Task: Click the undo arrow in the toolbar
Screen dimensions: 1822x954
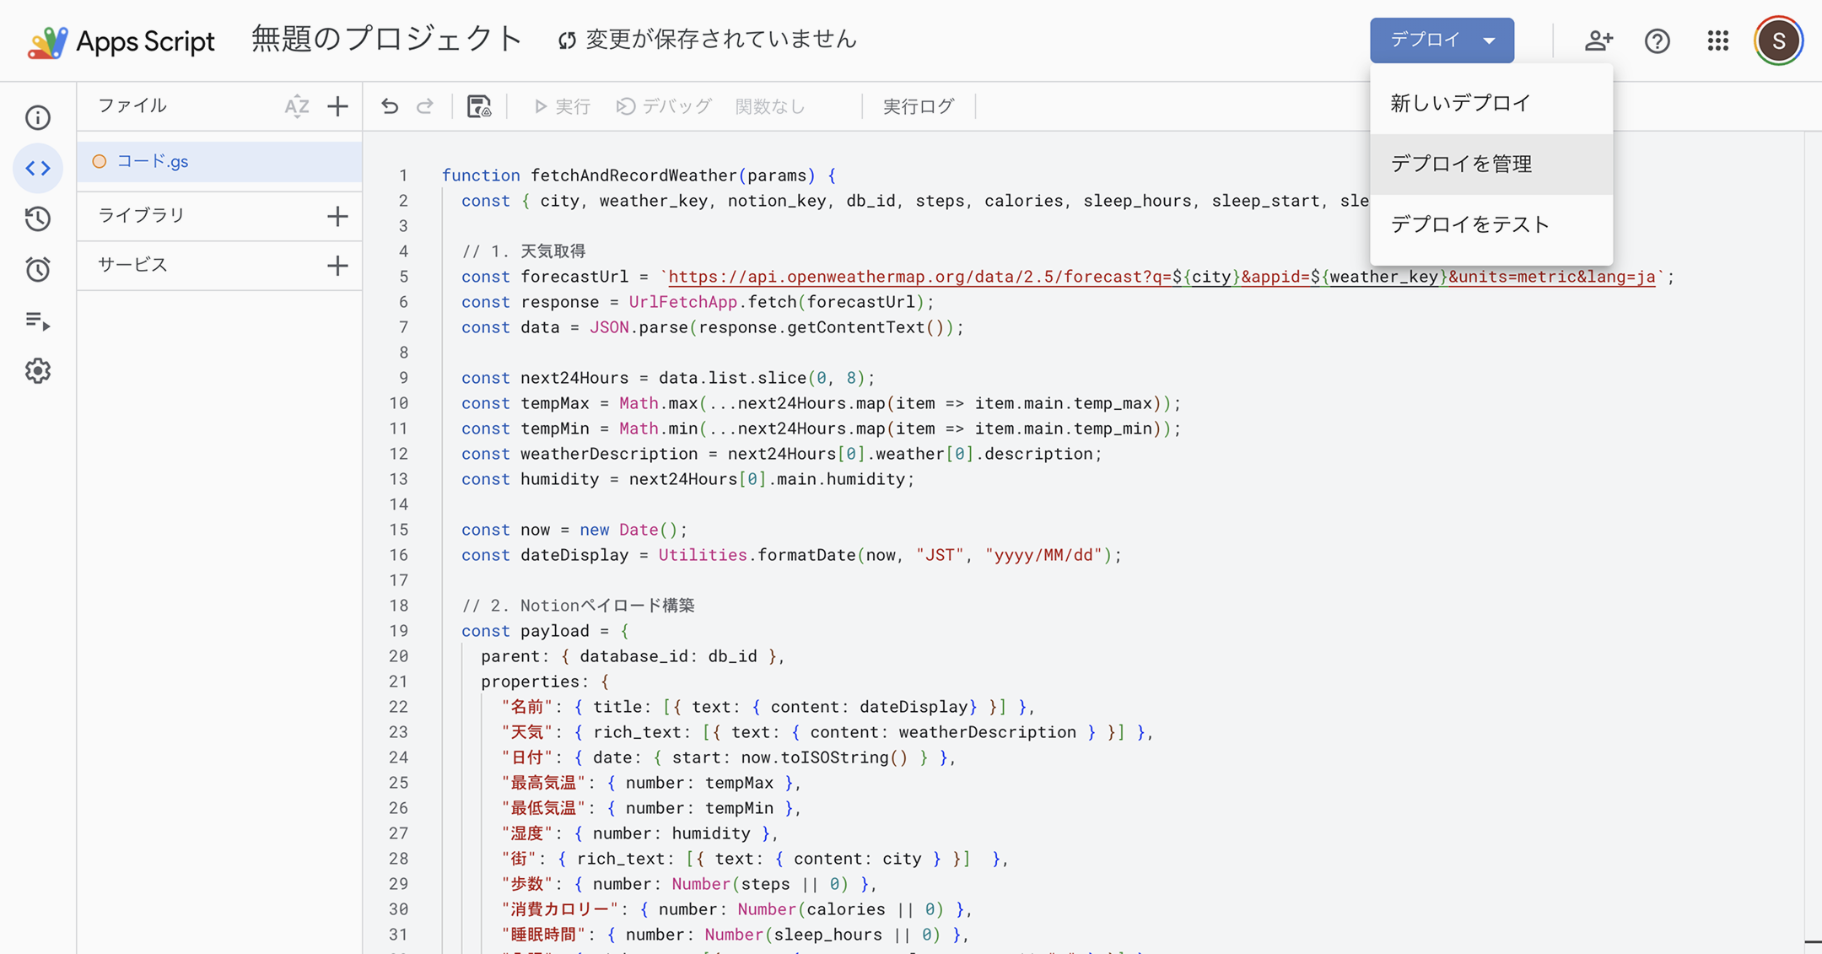Action: pos(389,106)
